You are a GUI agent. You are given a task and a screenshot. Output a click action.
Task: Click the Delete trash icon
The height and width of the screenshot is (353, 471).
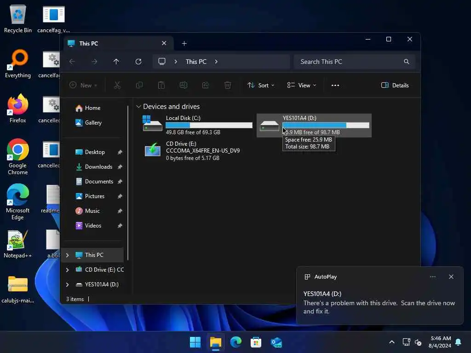(228, 85)
